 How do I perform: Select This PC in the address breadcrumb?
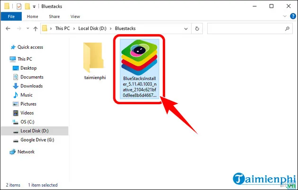click(x=62, y=28)
